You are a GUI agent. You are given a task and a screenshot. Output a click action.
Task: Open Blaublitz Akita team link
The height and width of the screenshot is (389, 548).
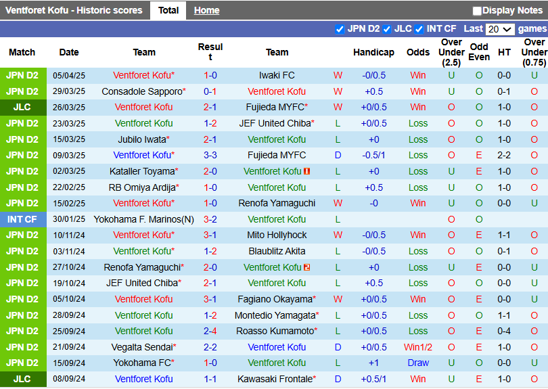[x=277, y=251]
